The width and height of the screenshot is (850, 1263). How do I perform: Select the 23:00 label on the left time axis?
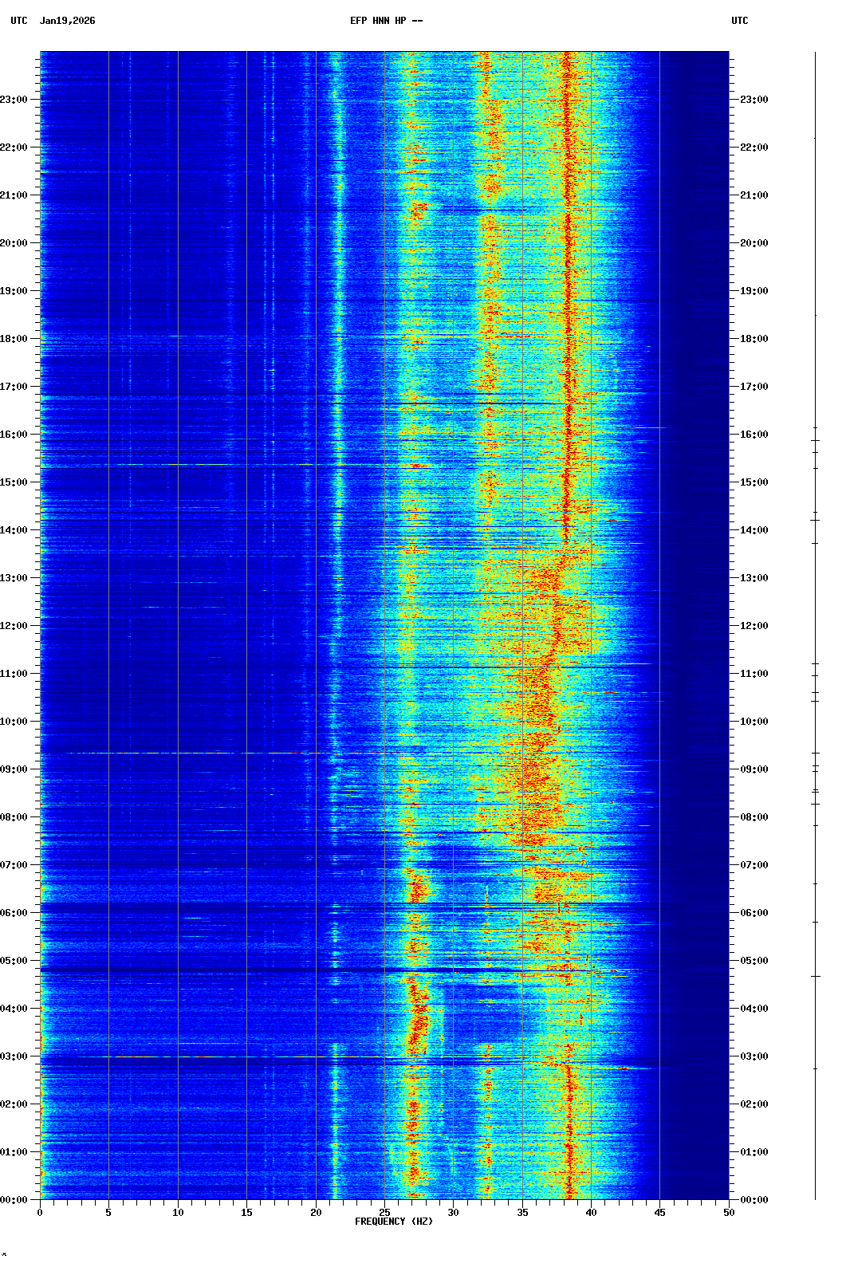14,100
